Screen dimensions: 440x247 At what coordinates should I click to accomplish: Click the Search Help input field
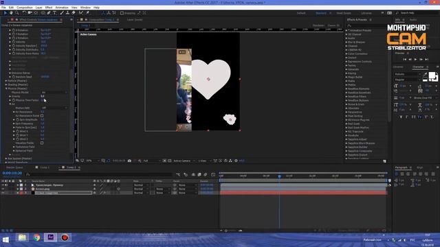pos(417,13)
